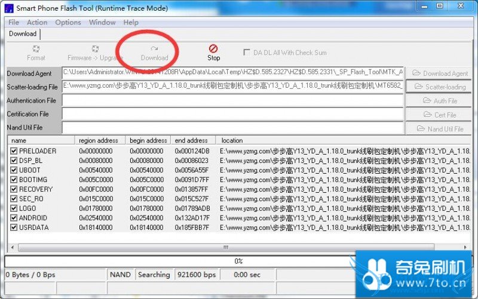Click the scrollbar left arrow
Screen dimensions: 478x299
coord(12,247)
